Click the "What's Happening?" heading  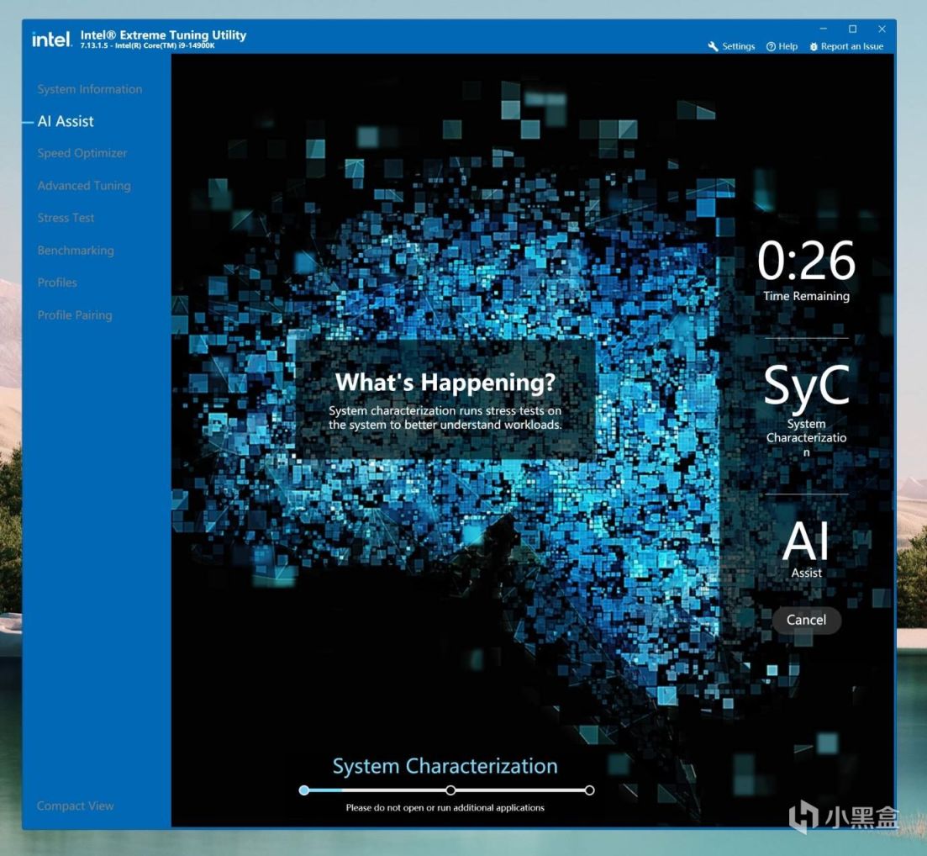(445, 382)
